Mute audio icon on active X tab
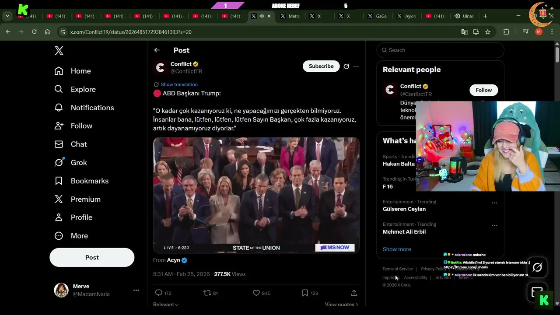Screen dimensions: 560x315 pyautogui.click(x=262, y=16)
